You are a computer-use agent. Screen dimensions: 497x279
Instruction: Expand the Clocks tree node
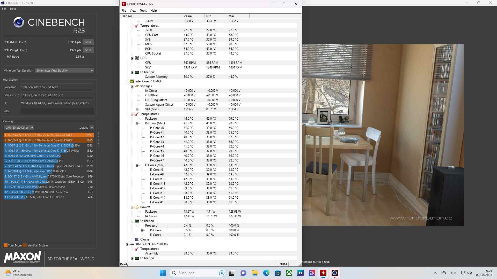132,240
